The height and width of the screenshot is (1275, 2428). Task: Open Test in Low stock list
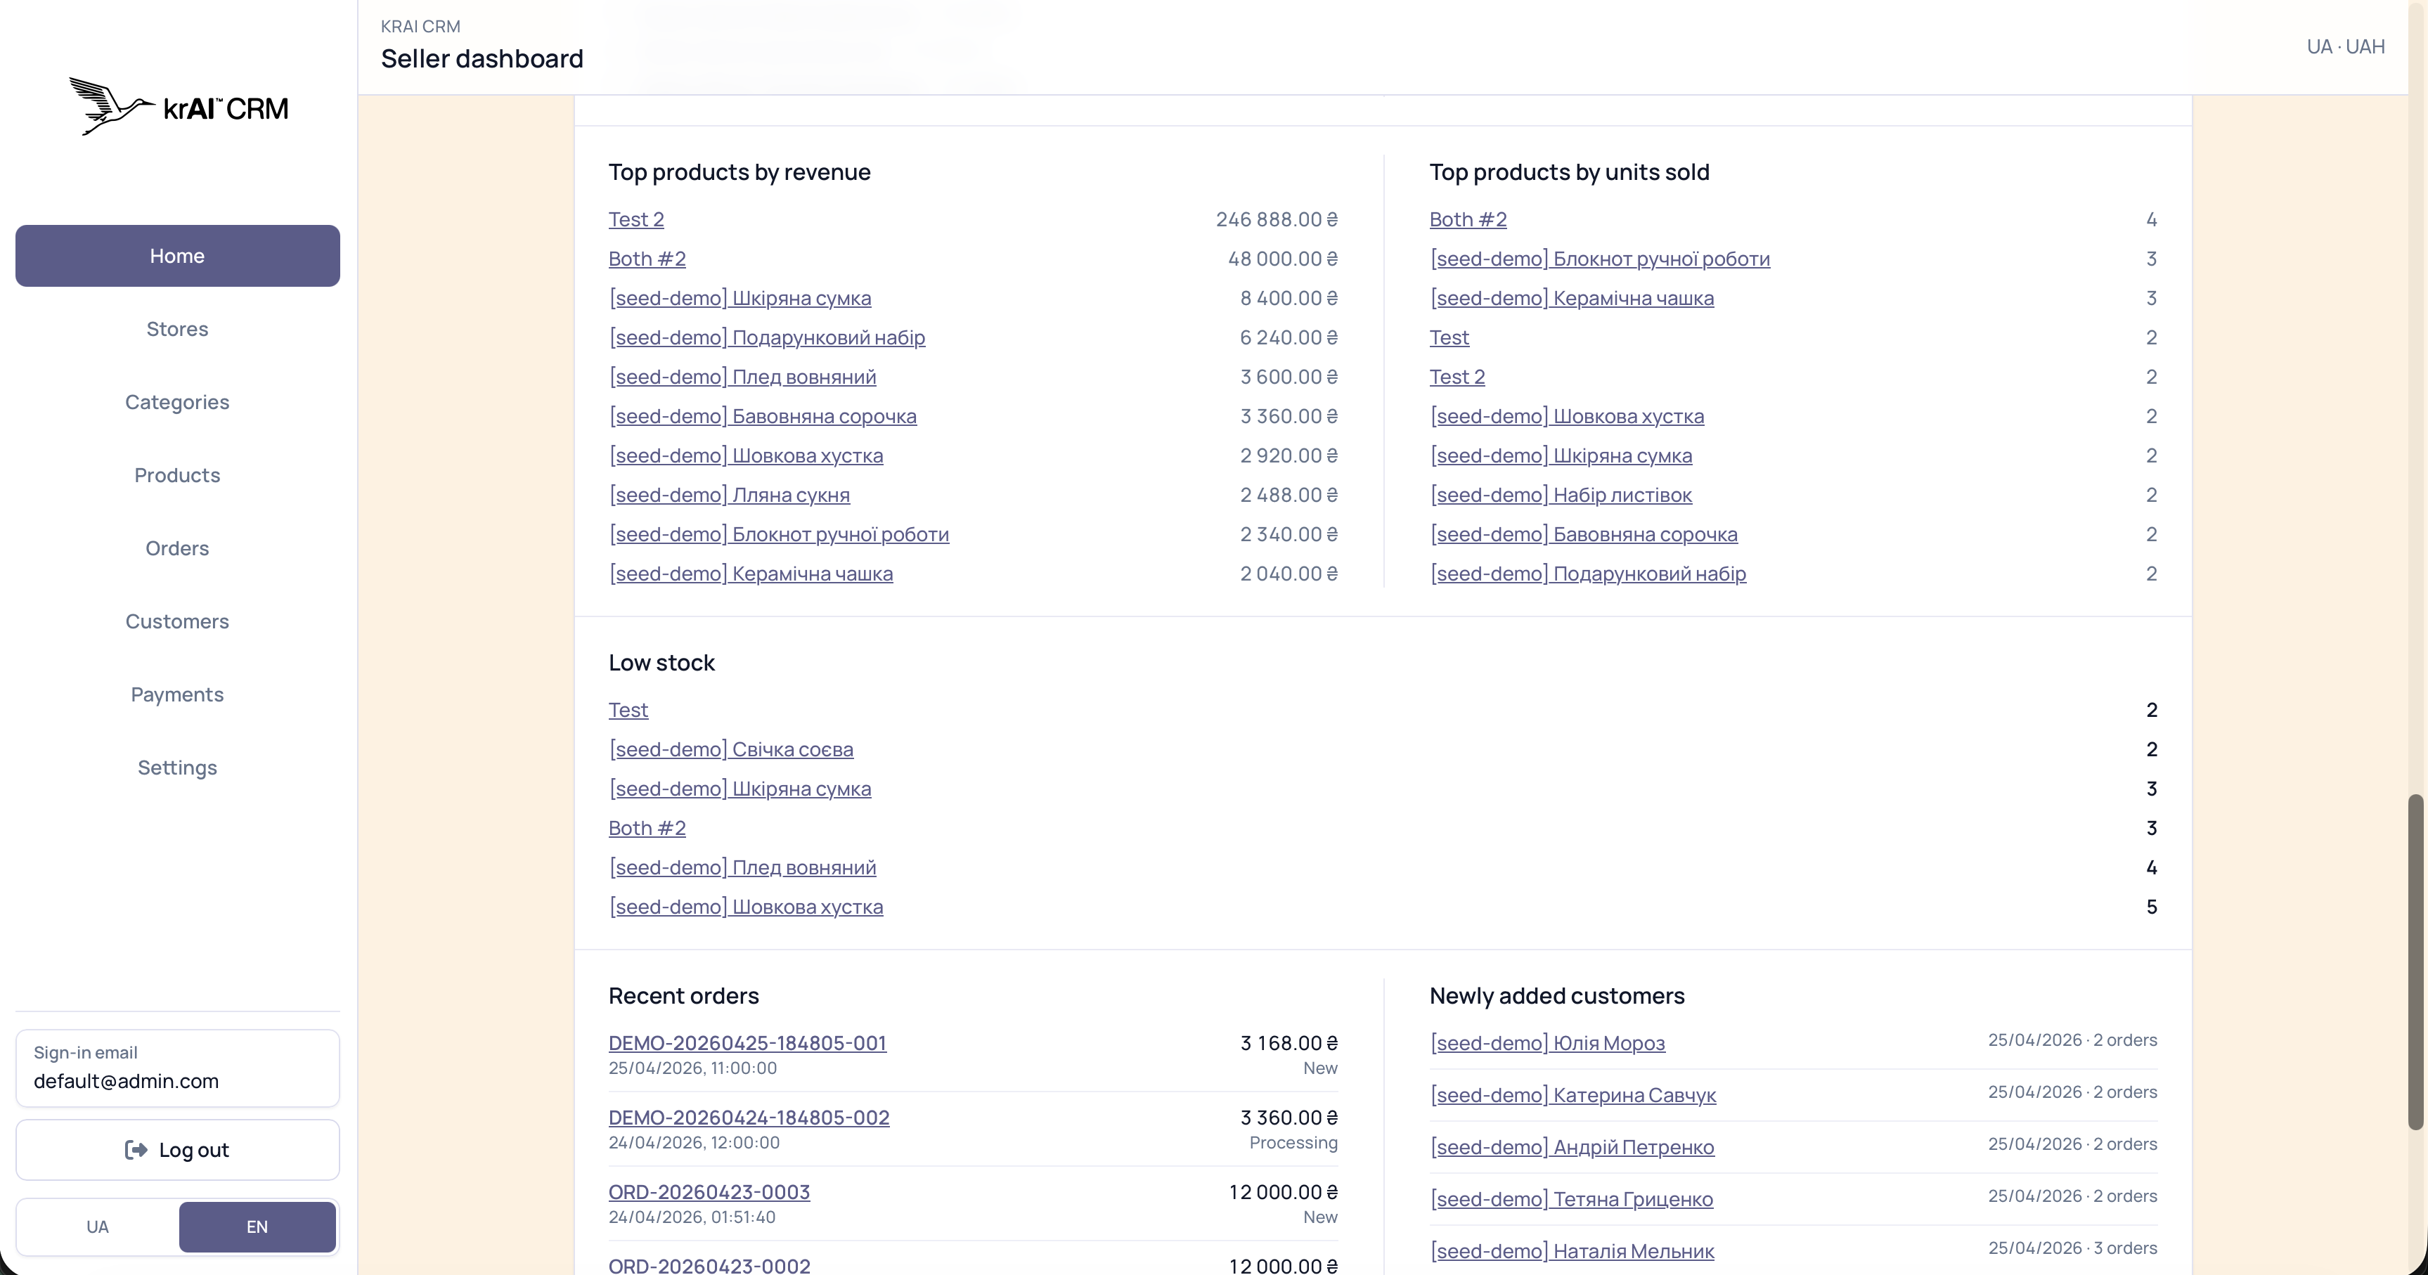coord(628,710)
